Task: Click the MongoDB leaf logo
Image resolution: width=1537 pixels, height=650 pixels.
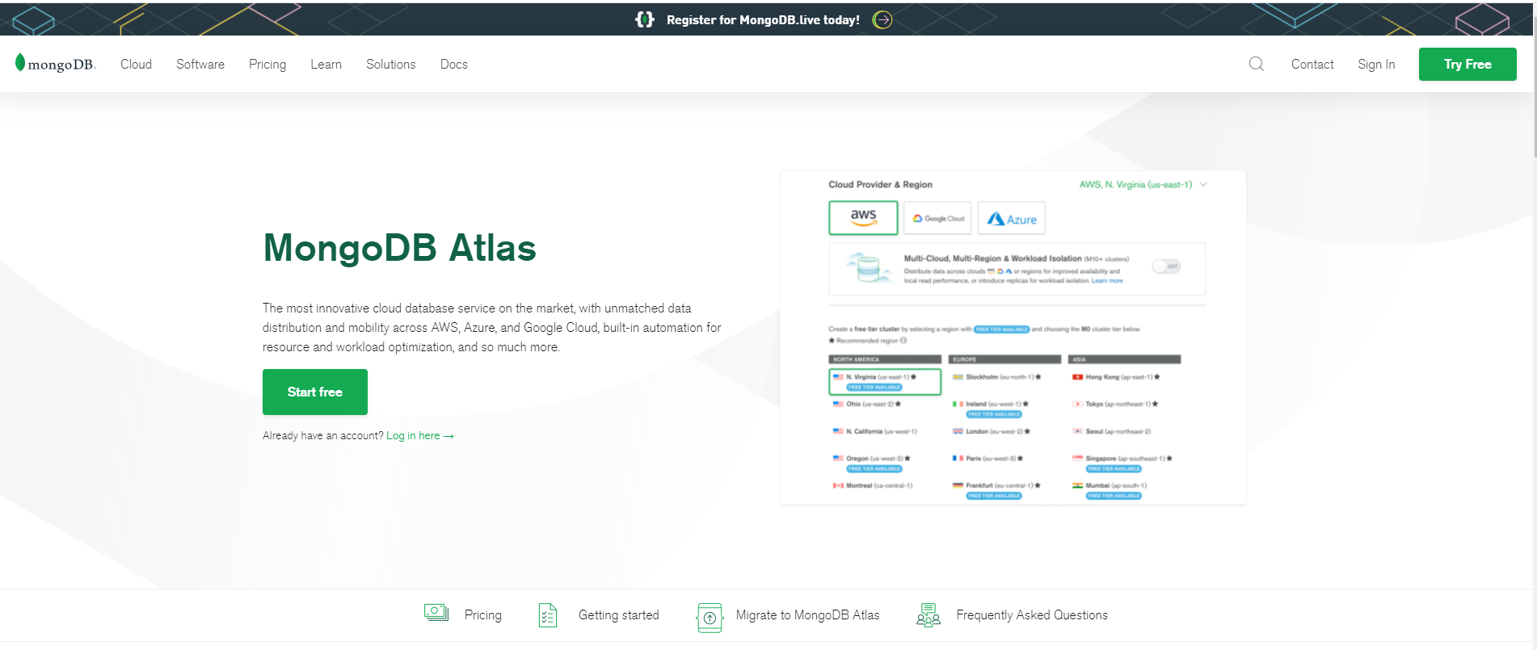Action: [x=55, y=64]
